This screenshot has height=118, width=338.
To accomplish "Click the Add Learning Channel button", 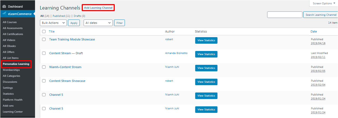I will tap(98, 8).
